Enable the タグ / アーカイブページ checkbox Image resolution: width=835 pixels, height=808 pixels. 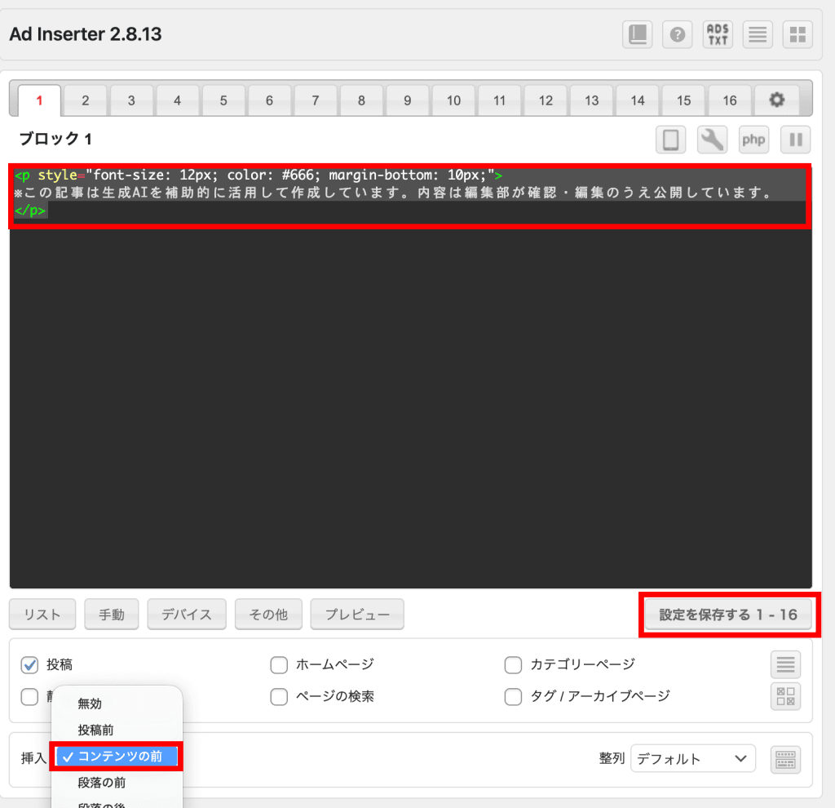coord(513,696)
